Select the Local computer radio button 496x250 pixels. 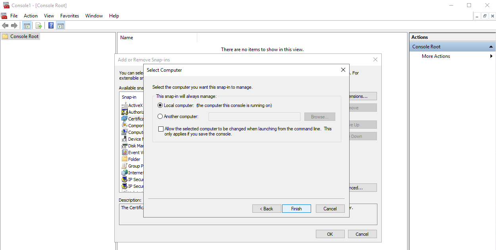point(160,105)
